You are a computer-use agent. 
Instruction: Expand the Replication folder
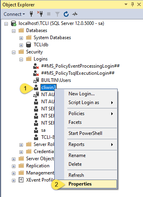tap(13, 166)
